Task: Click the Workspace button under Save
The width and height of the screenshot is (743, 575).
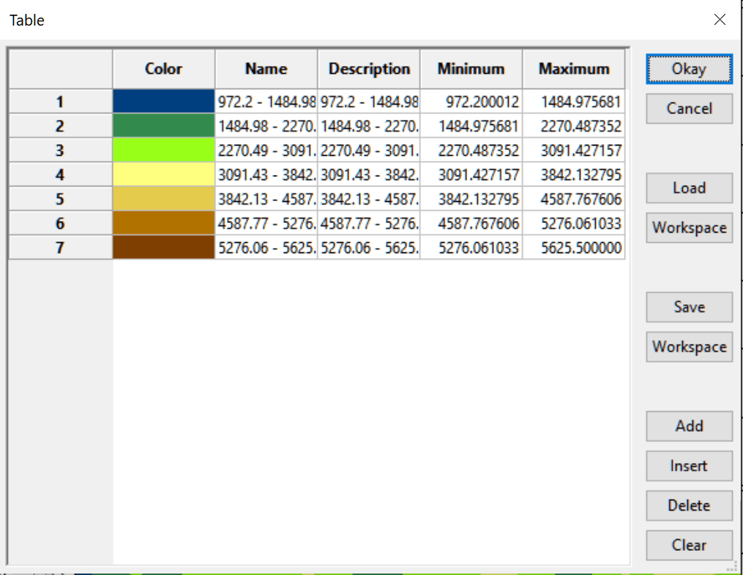Action: tap(688, 347)
